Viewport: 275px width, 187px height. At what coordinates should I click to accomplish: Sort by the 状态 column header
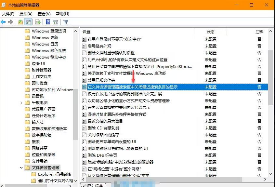point(210,32)
